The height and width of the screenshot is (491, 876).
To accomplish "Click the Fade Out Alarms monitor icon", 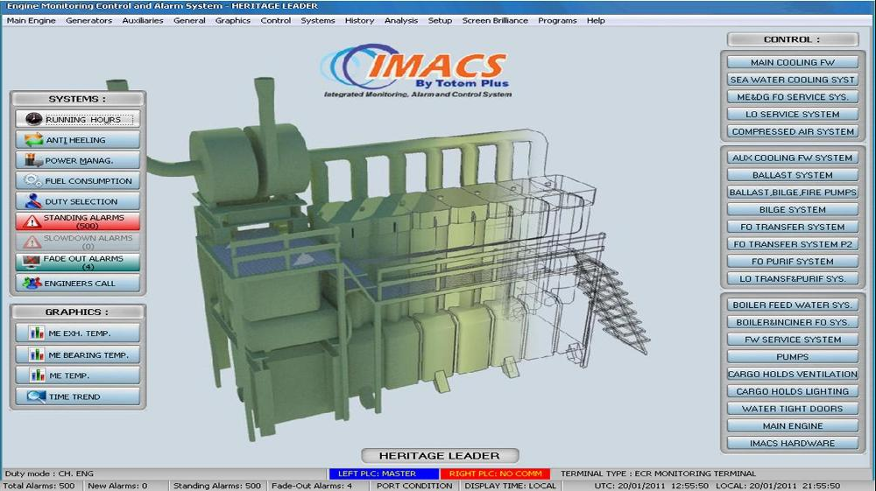I will click(x=32, y=263).
